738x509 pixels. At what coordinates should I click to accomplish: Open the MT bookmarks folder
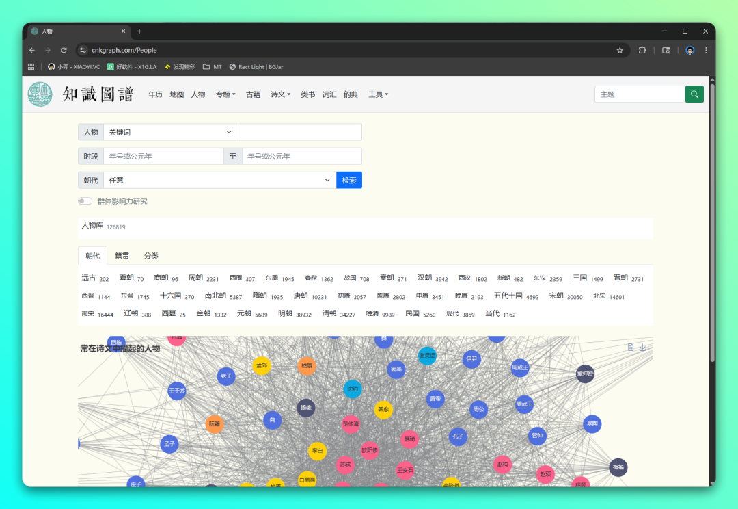point(213,67)
